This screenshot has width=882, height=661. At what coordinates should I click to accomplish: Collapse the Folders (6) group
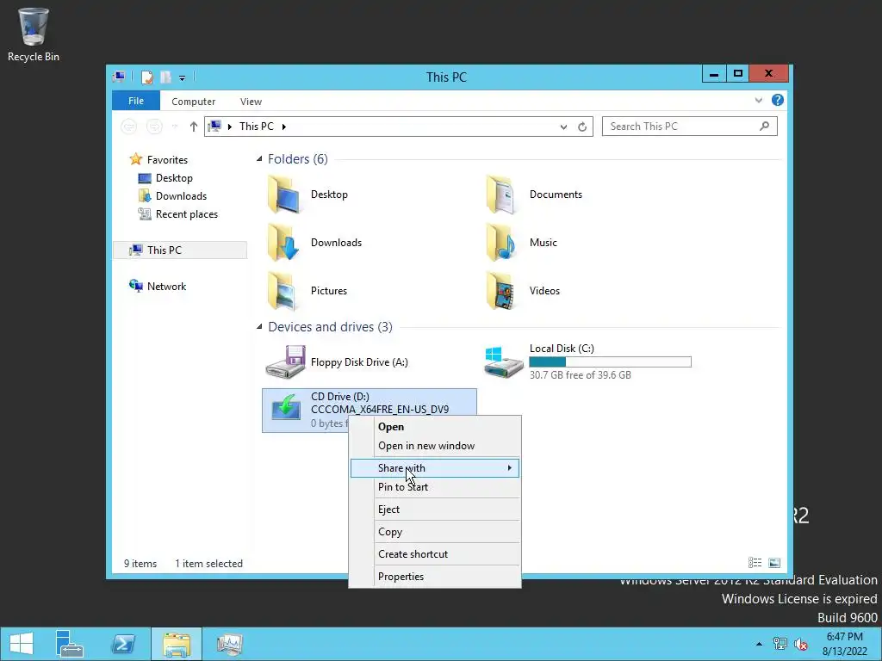(x=259, y=159)
